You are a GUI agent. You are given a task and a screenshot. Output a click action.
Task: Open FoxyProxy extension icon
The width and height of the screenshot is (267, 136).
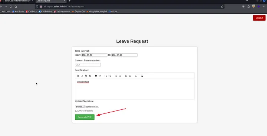(254, 6)
